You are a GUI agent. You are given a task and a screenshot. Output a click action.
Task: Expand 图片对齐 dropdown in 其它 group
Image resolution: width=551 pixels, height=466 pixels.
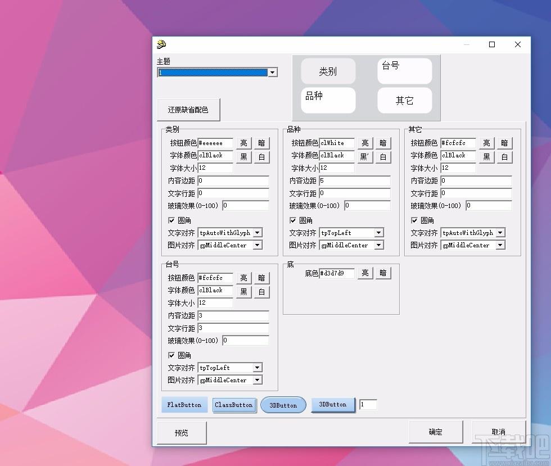(x=500, y=245)
